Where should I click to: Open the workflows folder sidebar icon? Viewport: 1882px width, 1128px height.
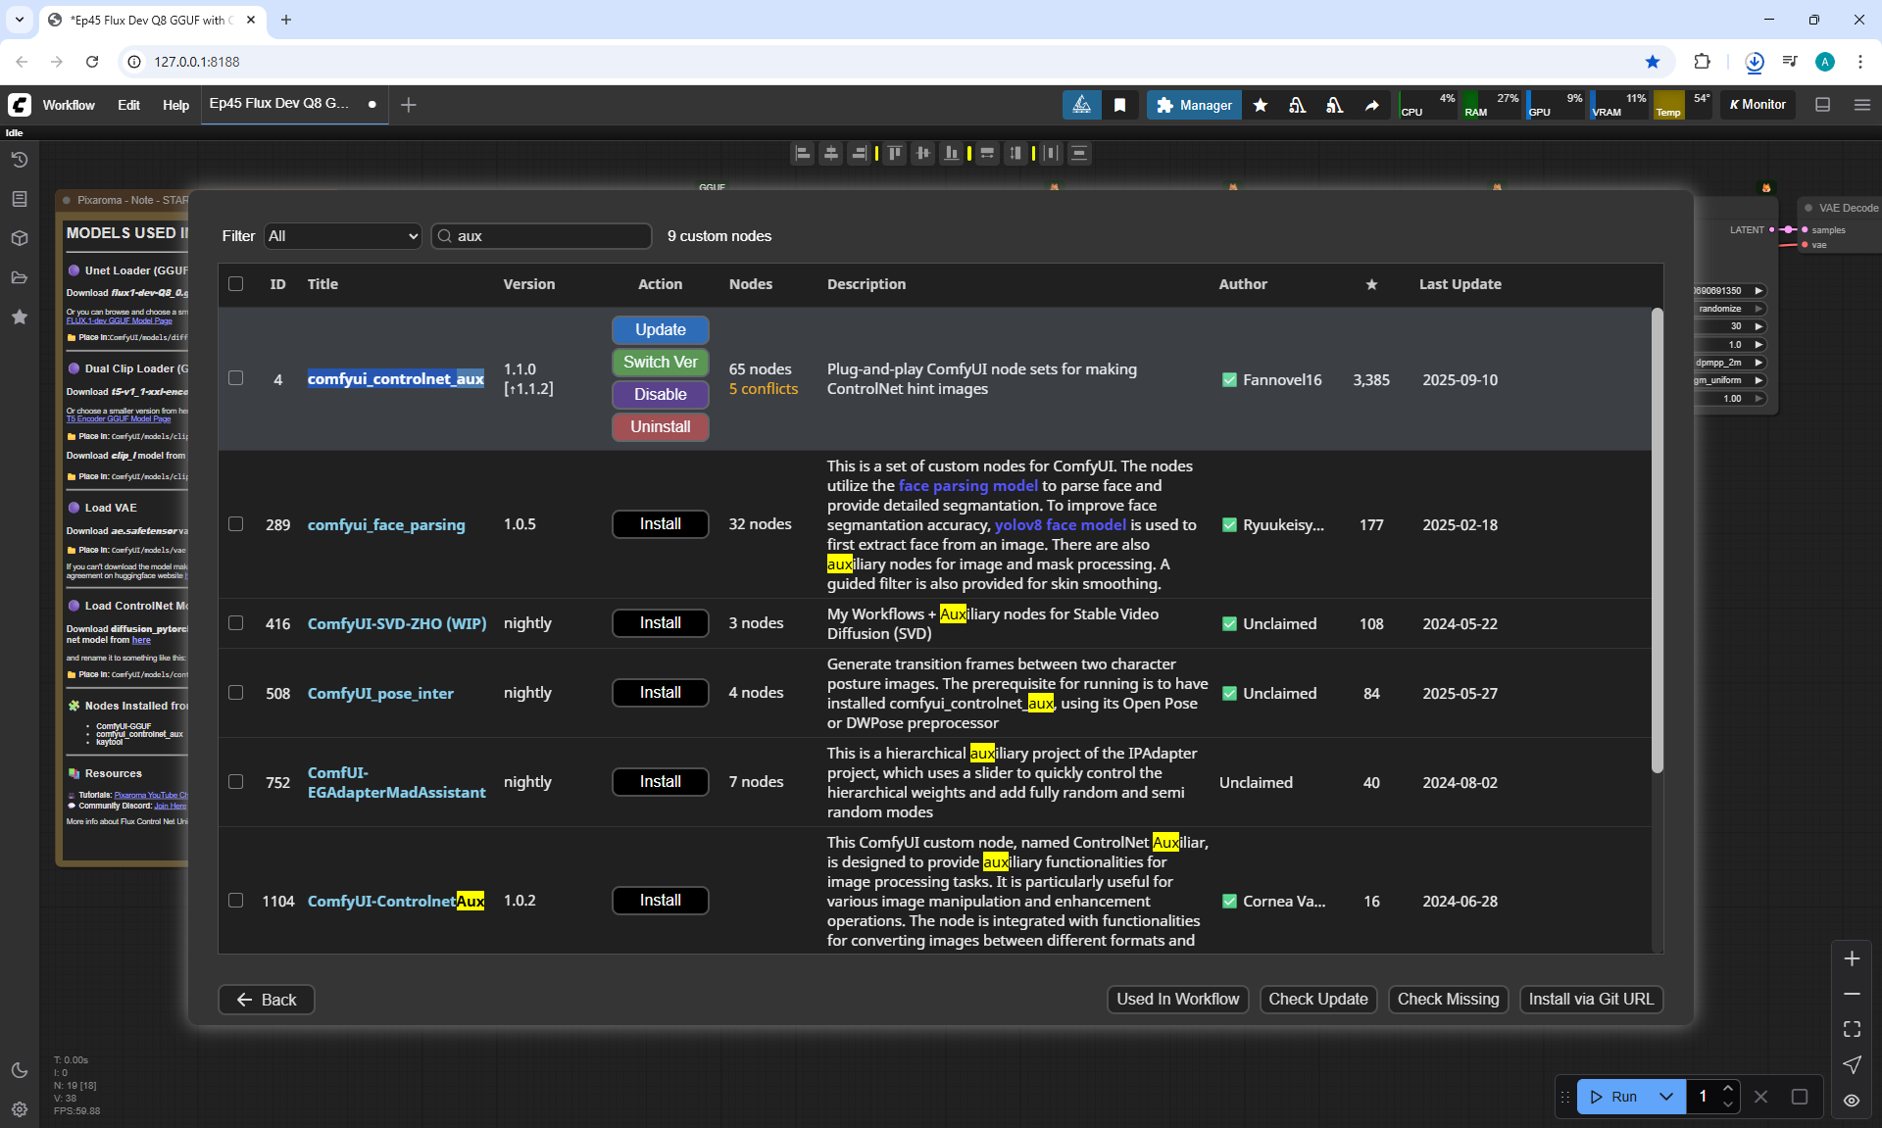tap(20, 277)
